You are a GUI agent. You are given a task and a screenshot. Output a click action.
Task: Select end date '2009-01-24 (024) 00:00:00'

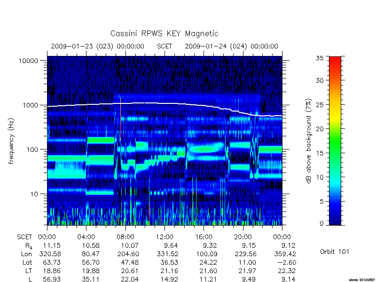coord(231,46)
